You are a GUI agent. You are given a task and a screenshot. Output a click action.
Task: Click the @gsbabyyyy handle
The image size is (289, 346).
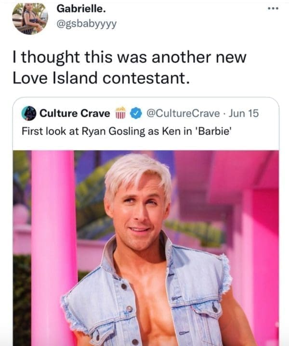86,24
